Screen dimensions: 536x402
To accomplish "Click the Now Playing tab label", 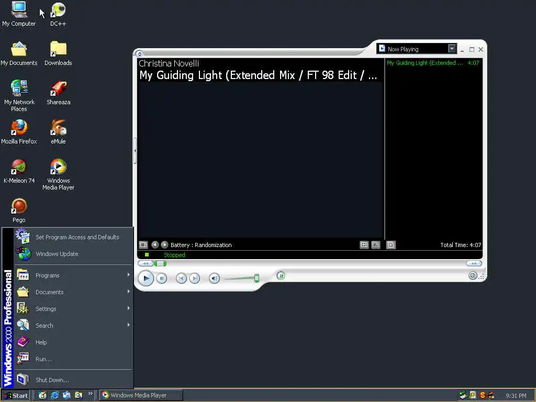I will tap(403, 49).
